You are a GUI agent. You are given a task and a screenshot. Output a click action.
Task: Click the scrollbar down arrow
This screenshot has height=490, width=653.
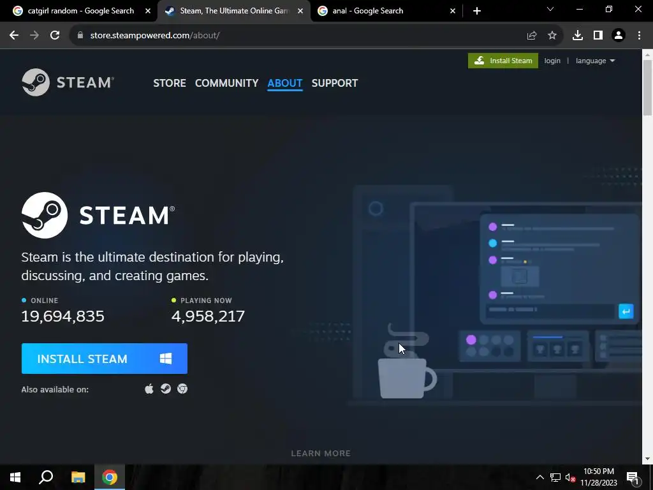[647, 459]
